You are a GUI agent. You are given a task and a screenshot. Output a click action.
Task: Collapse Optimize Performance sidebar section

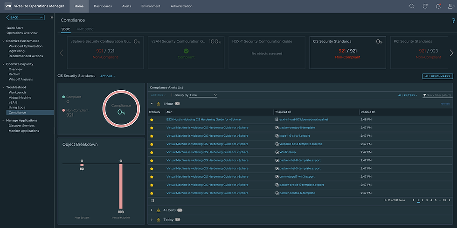tap(4, 41)
